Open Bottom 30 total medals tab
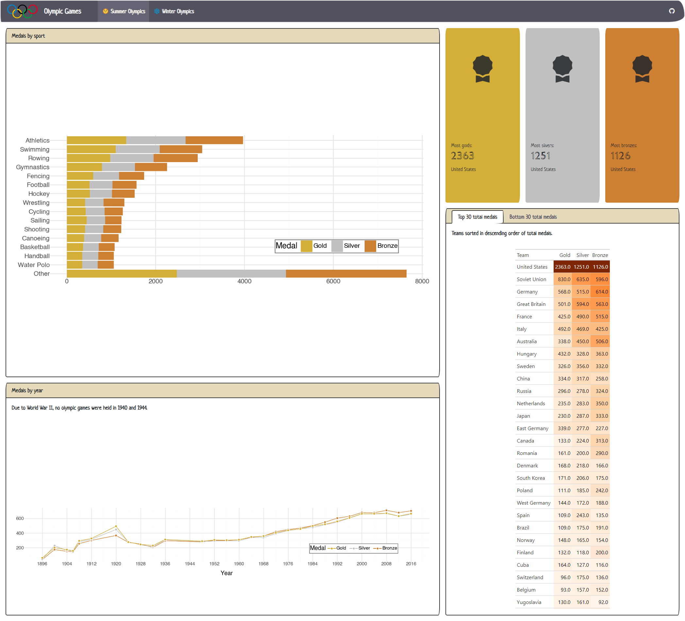The width and height of the screenshot is (685, 621). [532, 217]
